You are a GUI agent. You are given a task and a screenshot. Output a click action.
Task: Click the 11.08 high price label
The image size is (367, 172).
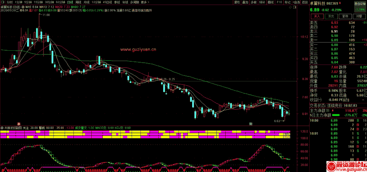click(47, 15)
